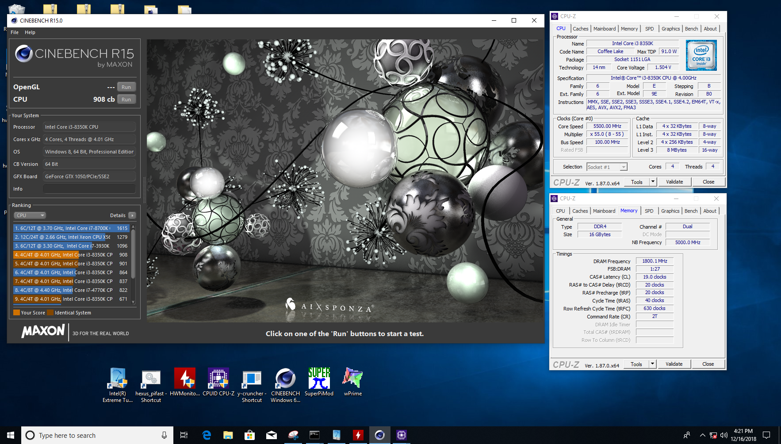Image resolution: width=781 pixels, height=444 pixels.
Task: Run the OpenGL benchmark test
Action: pyautogui.click(x=126, y=87)
